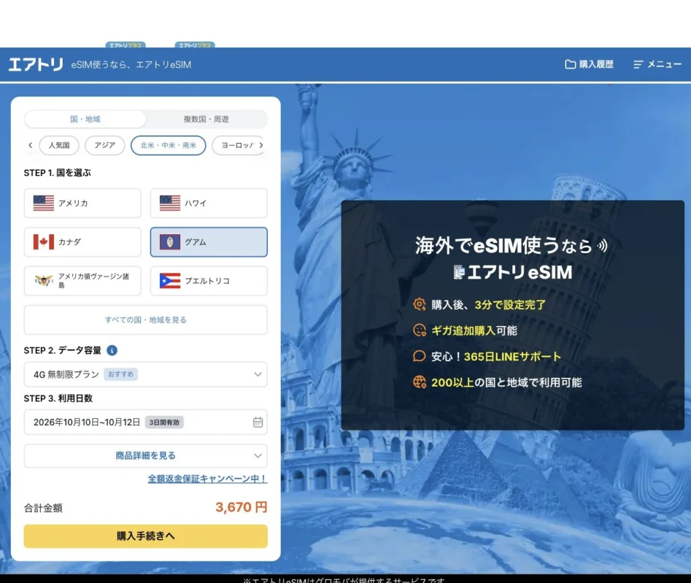Click the chevron on 商品詳細を見る
The height and width of the screenshot is (583, 691).
click(258, 455)
